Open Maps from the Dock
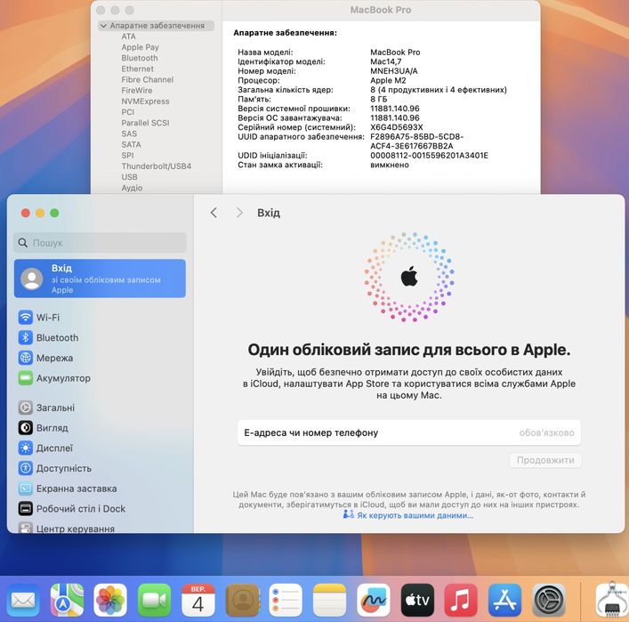The image size is (629, 622). 67,600
